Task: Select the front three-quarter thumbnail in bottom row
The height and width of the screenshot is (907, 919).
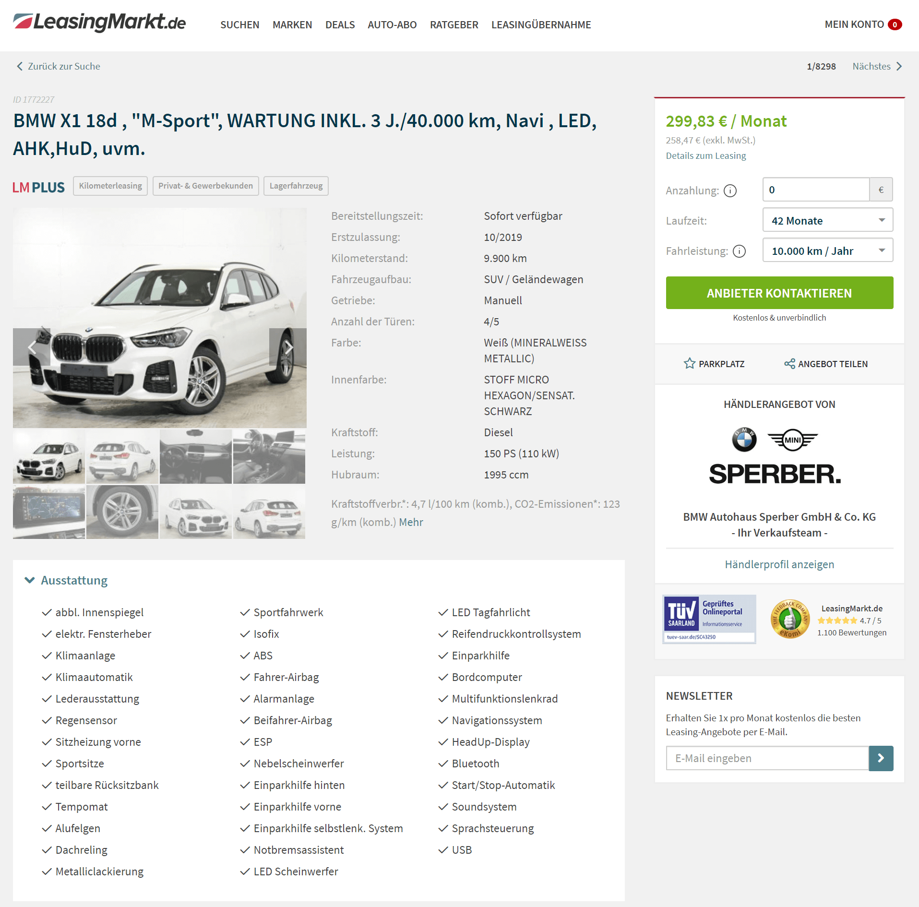Action: click(196, 512)
